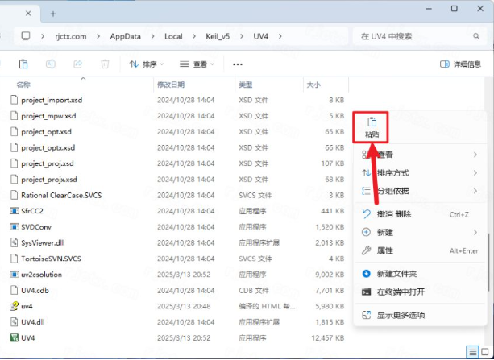Viewport: 494px width, 360px height.
Task: Navigate to Local breadcrumb
Action: 173,36
